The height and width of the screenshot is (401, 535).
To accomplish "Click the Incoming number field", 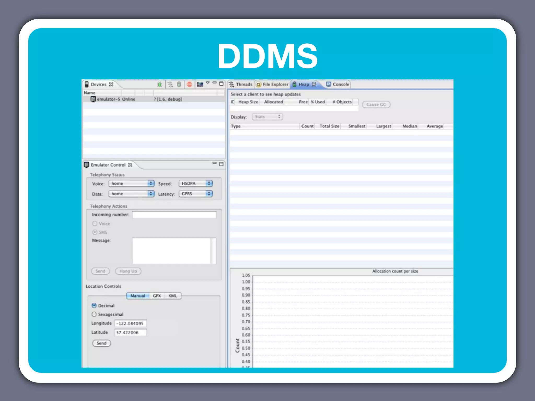I will click(x=174, y=215).
